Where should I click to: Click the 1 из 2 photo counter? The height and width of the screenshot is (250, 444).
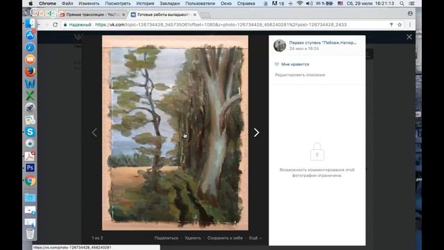tap(97, 238)
